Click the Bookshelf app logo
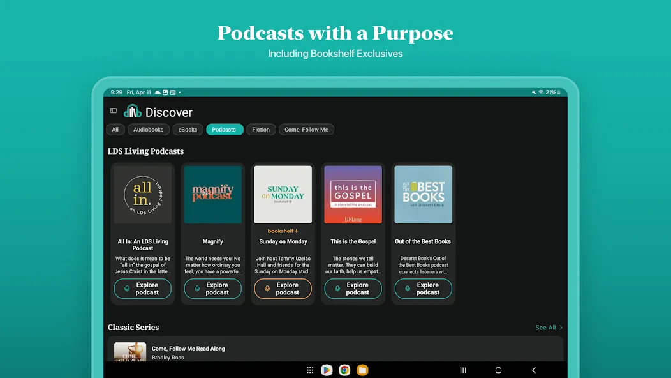This screenshot has width=671, height=378. coord(132,112)
